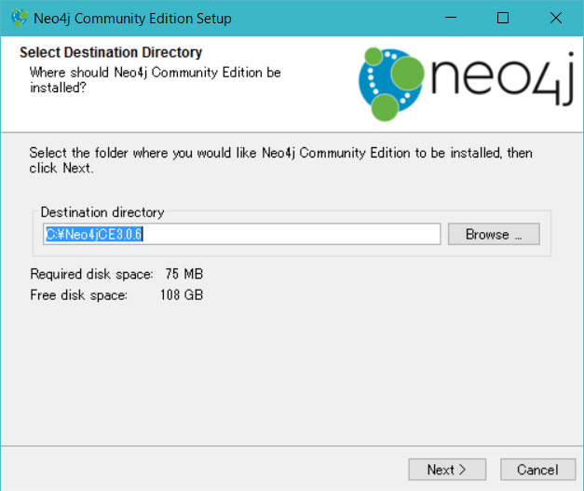Minimize the setup window

point(451,18)
